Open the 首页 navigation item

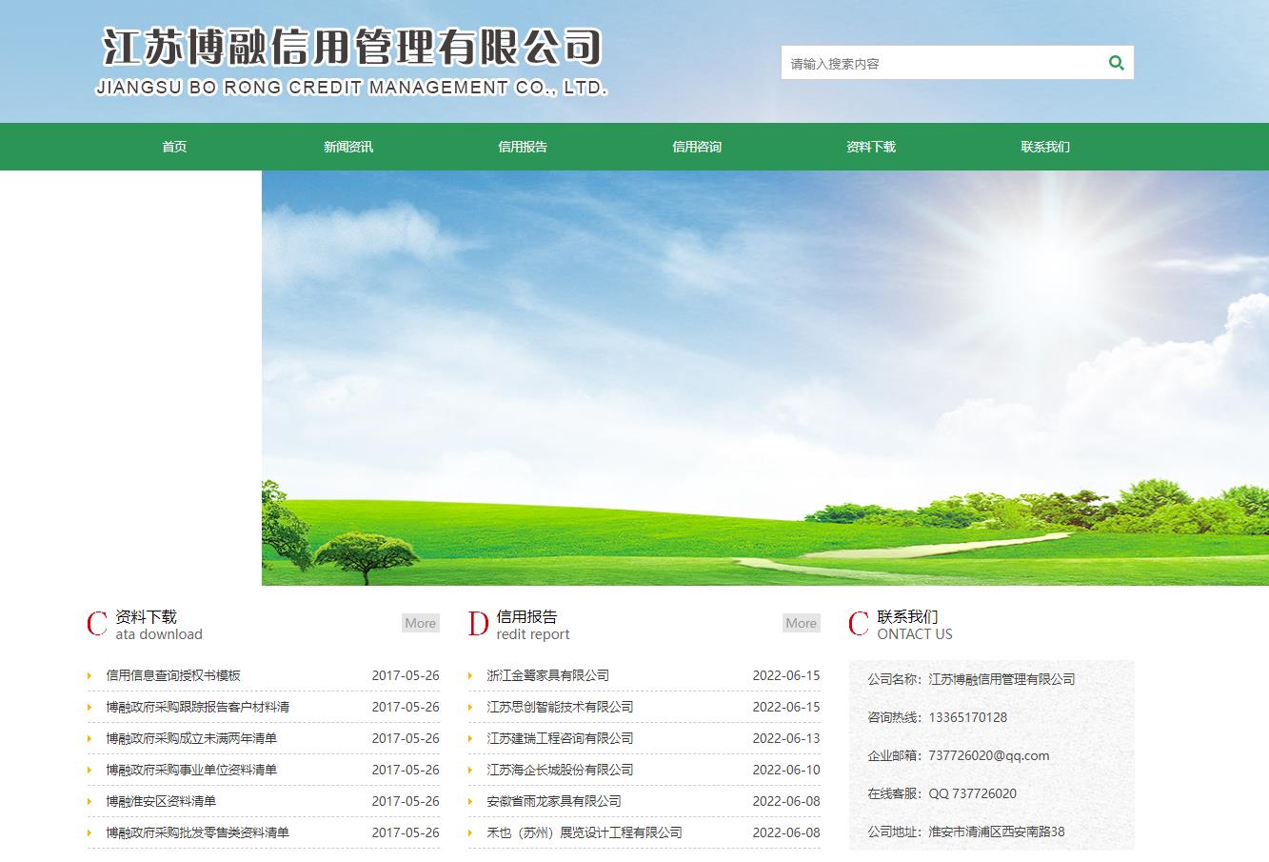pyautogui.click(x=174, y=147)
